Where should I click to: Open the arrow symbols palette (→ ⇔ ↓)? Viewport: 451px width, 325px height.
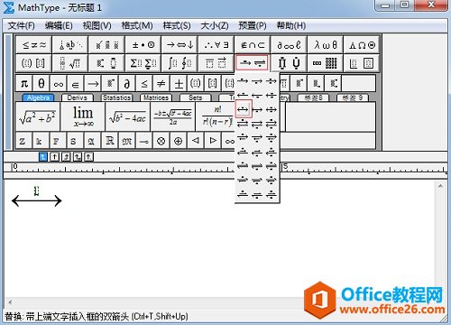pyautogui.click(x=179, y=45)
